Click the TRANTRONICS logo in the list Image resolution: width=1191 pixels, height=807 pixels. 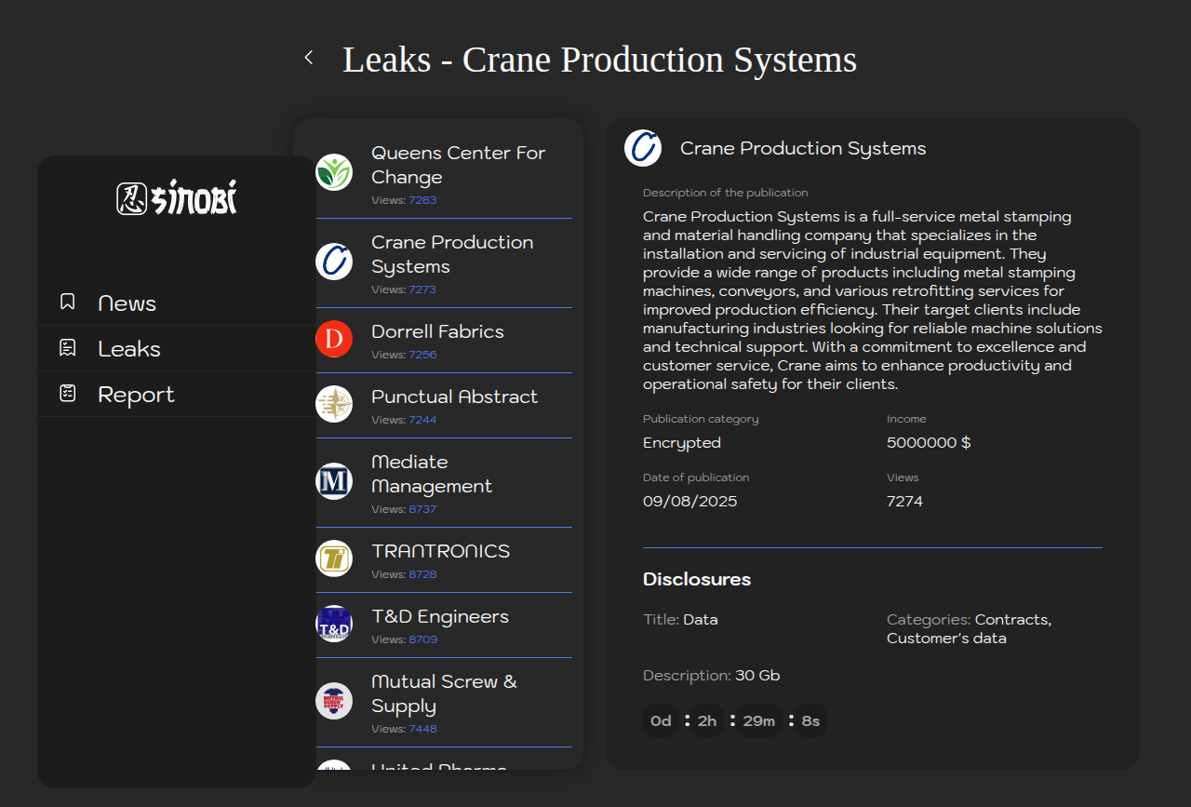coord(334,558)
